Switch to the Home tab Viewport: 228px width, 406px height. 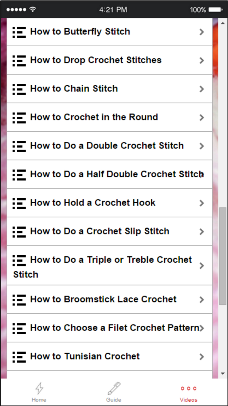click(39, 392)
